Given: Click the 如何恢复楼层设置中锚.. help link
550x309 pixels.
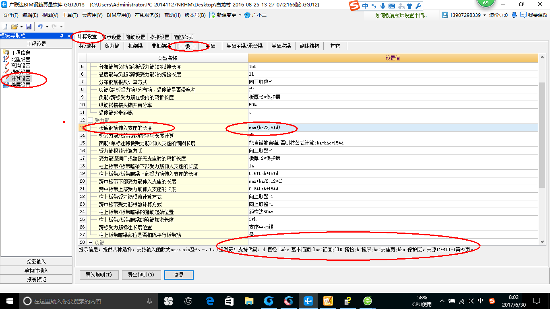Looking at the screenshot, I should [x=401, y=15].
